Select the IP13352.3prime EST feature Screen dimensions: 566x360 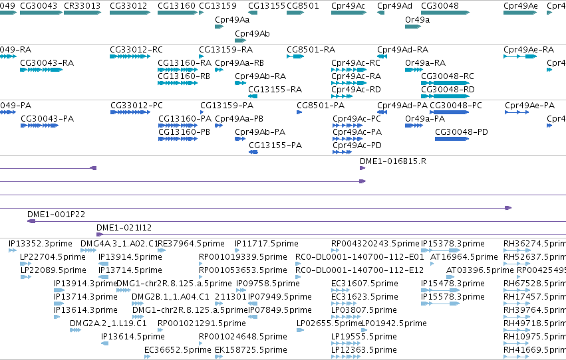pyautogui.click(x=13, y=250)
